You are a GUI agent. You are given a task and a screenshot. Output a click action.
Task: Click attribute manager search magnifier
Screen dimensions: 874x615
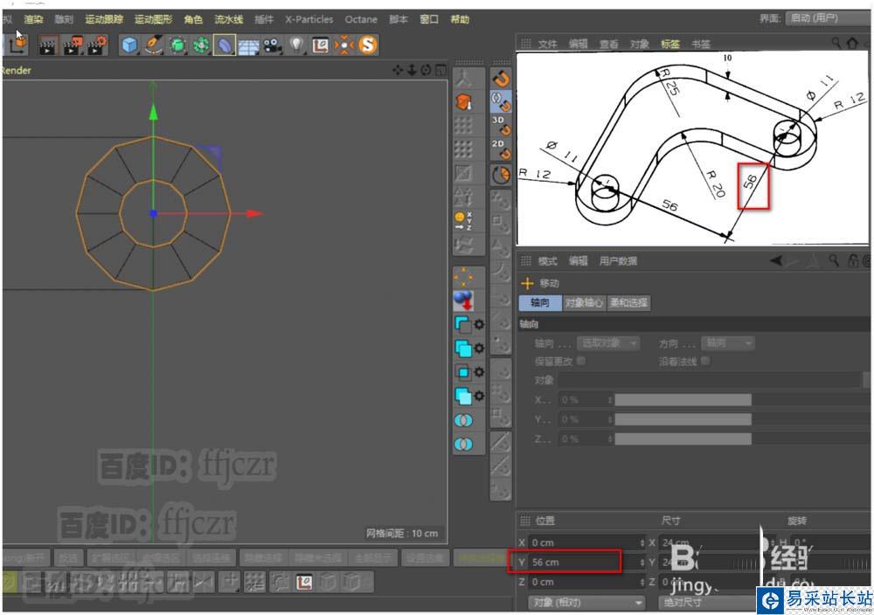(x=834, y=260)
